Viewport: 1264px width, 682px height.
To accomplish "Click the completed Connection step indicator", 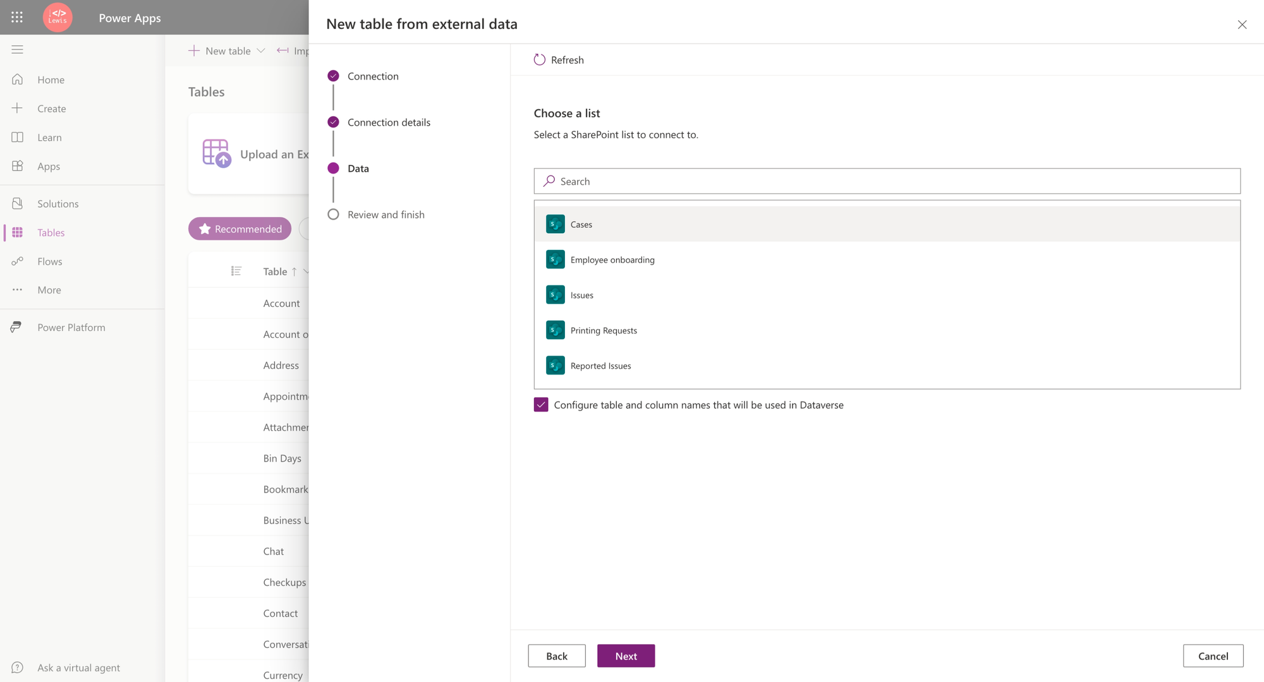I will click(333, 76).
